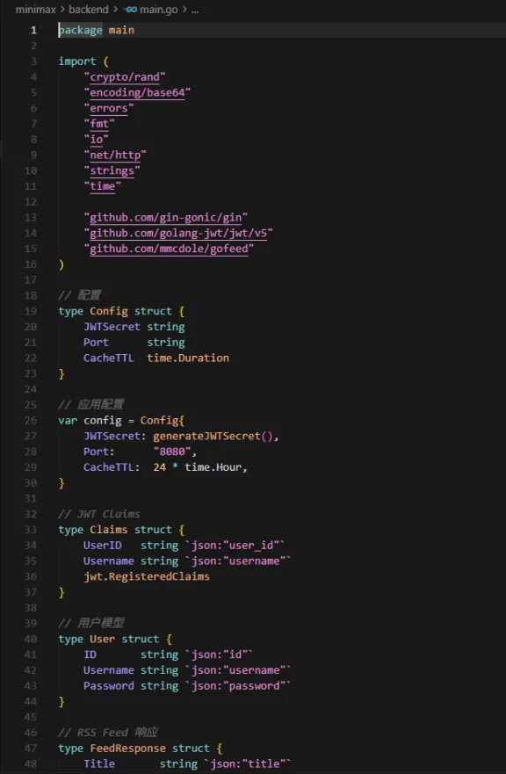This screenshot has height=774, width=506.
Task: Open the backend breadcrumb folder
Action: pos(89,10)
